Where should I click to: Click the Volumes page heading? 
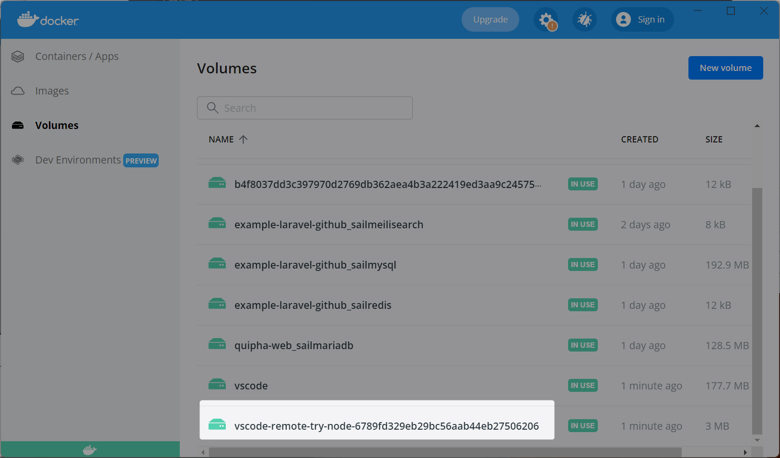pyautogui.click(x=227, y=69)
